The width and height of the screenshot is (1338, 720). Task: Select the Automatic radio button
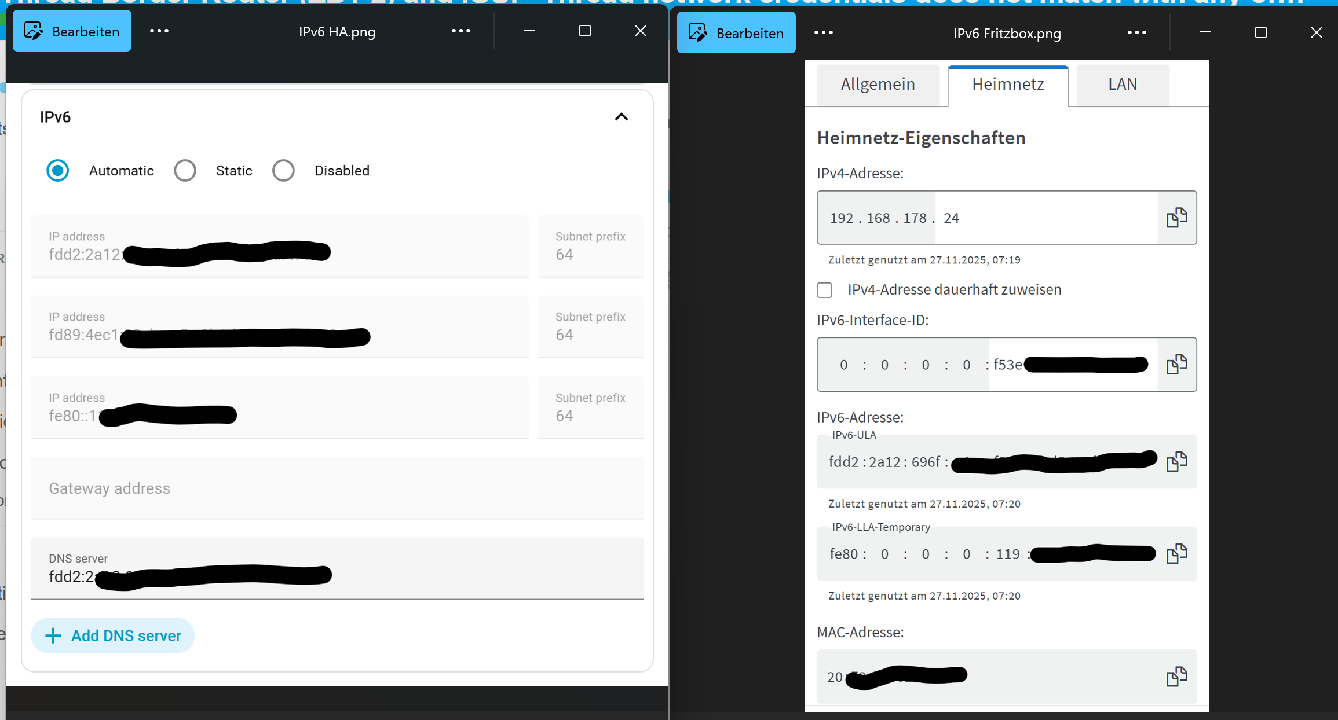click(57, 170)
